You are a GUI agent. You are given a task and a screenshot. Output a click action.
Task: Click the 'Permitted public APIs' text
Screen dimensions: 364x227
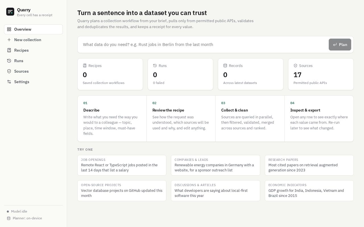(310, 83)
